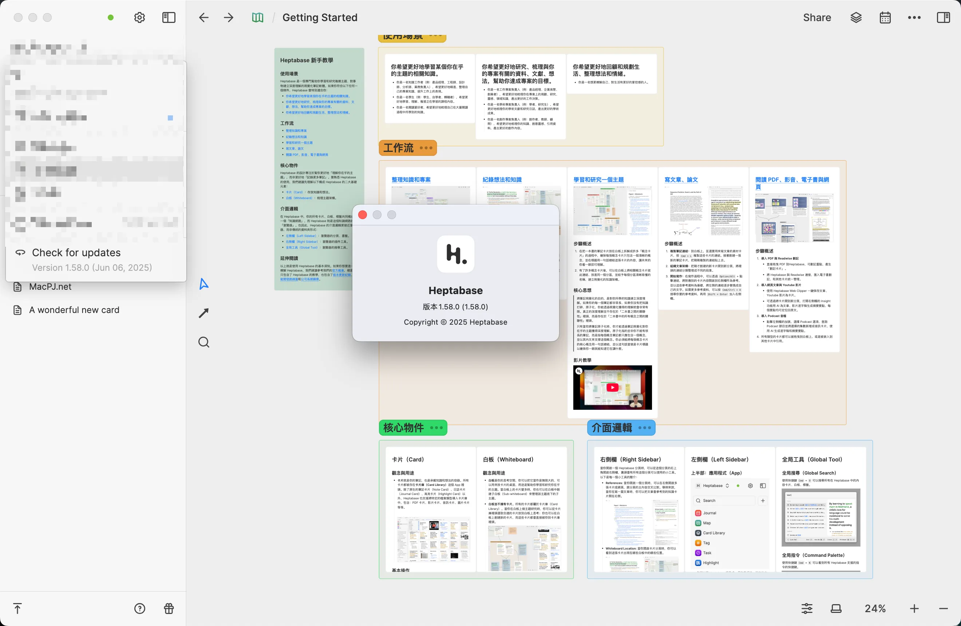Open the 紀錄想法和知識 card link
Image resolution: width=961 pixels, height=626 pixels.
[x=502, y=179]
